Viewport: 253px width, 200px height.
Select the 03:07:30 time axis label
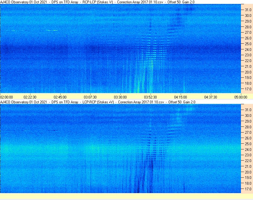(90, 97)
